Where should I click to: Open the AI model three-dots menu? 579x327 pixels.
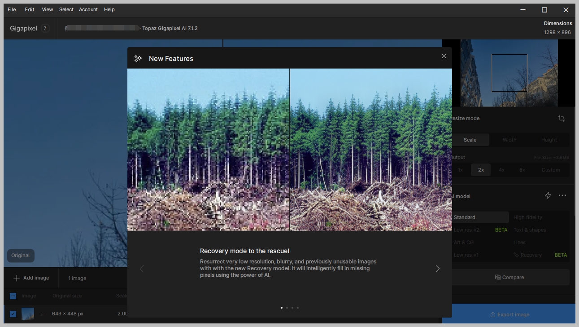click(562, 196)
